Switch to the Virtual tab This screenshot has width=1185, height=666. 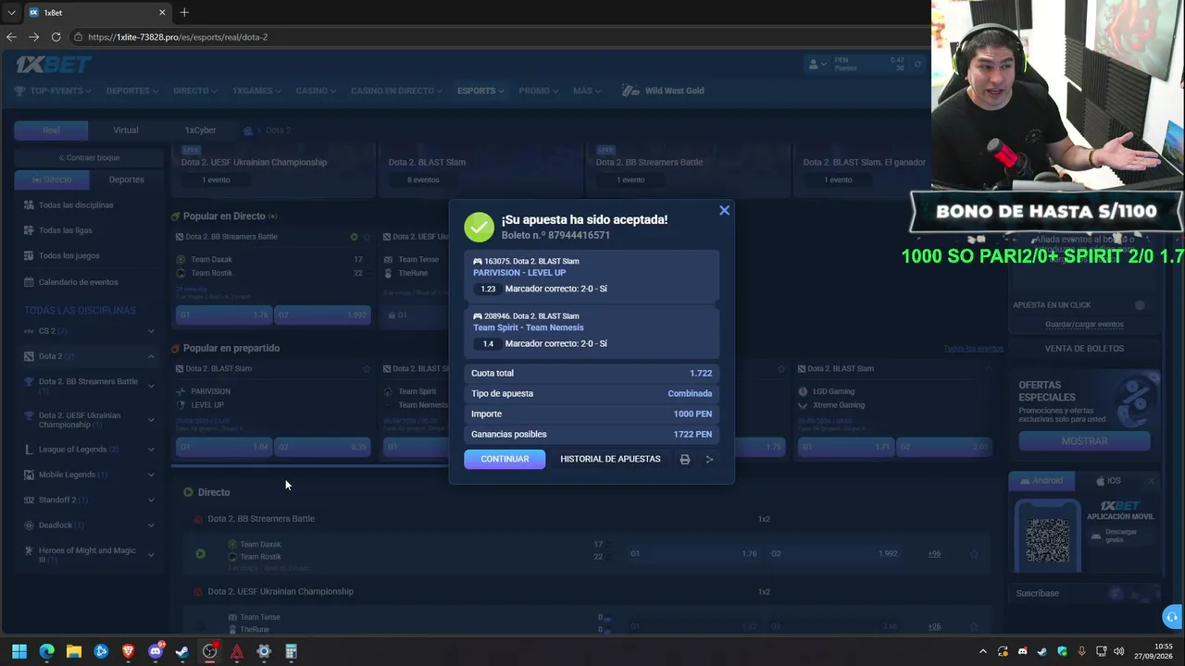click(126, 130)
